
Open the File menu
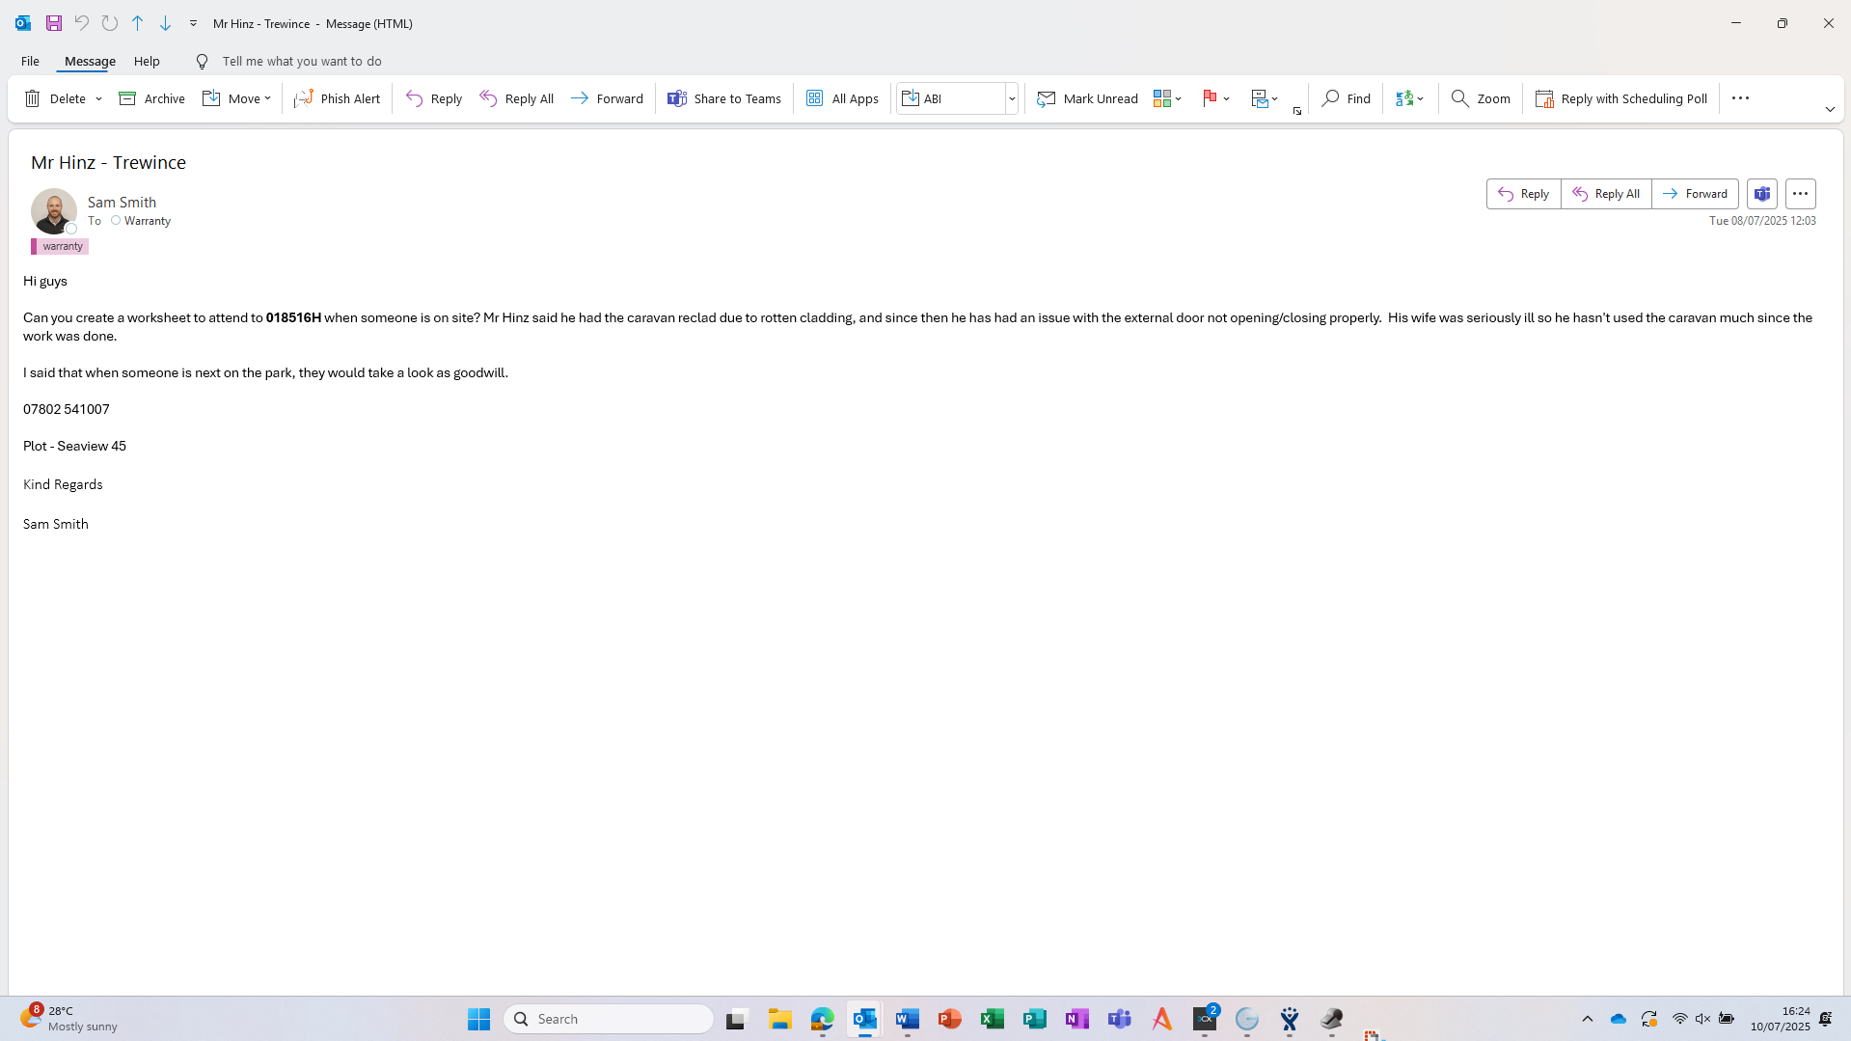30,61
